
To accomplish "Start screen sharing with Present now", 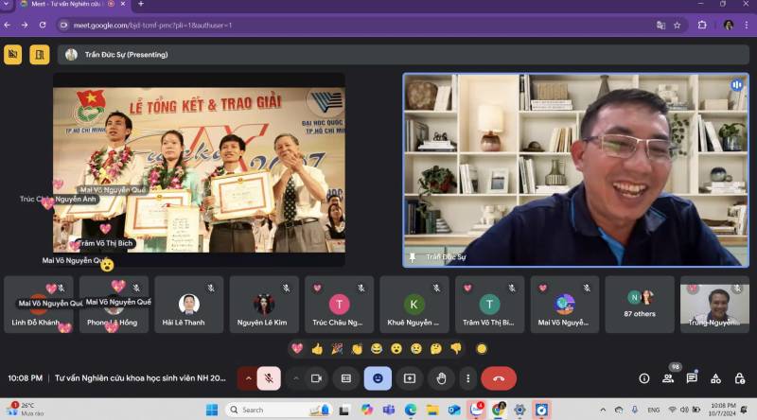I will point(410,378).
